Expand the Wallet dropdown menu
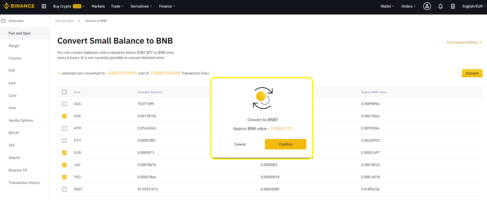Viewport: 487px width, 200px height. (x=387, y=6)
